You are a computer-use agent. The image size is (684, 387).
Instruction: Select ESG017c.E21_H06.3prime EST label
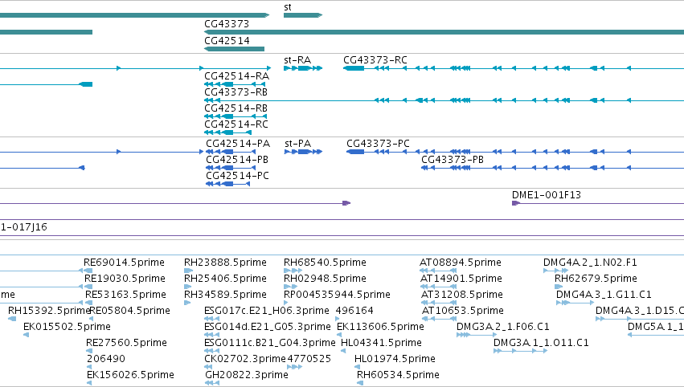click(267, 312)
